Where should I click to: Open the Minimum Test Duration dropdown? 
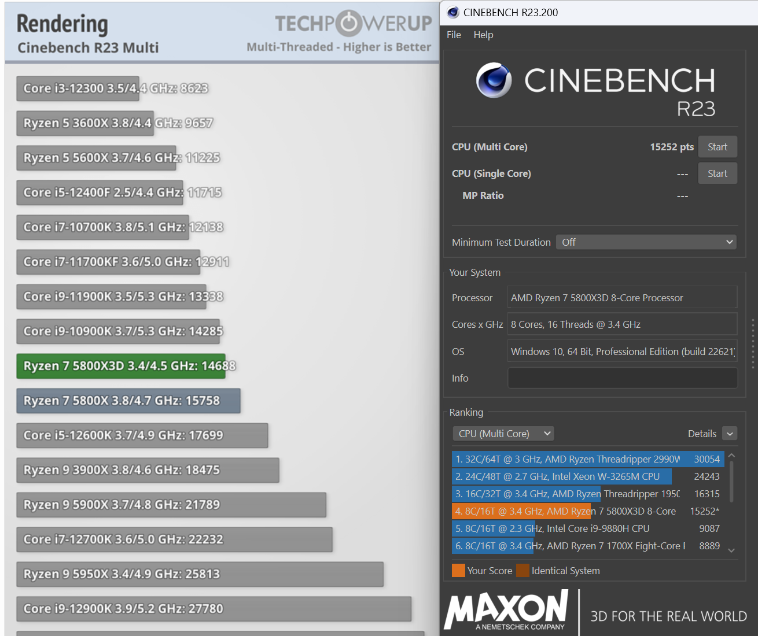[646, 242]
